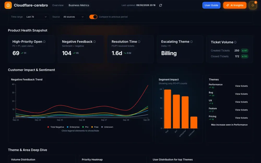The height and width of the screenshot is (163, 261).
Task: Click info icon next to Resolution Time
Action: point(139,42)
